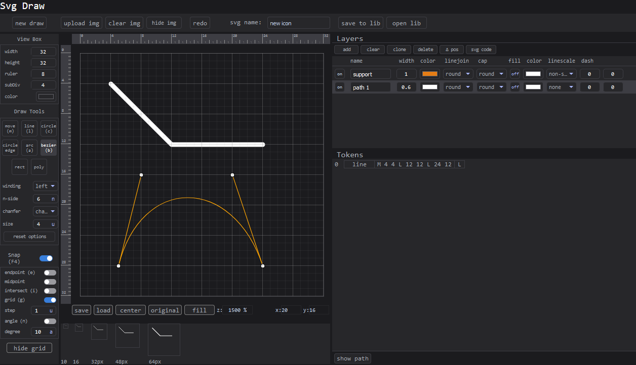Toggle the support layer on button

click(340, 74)
